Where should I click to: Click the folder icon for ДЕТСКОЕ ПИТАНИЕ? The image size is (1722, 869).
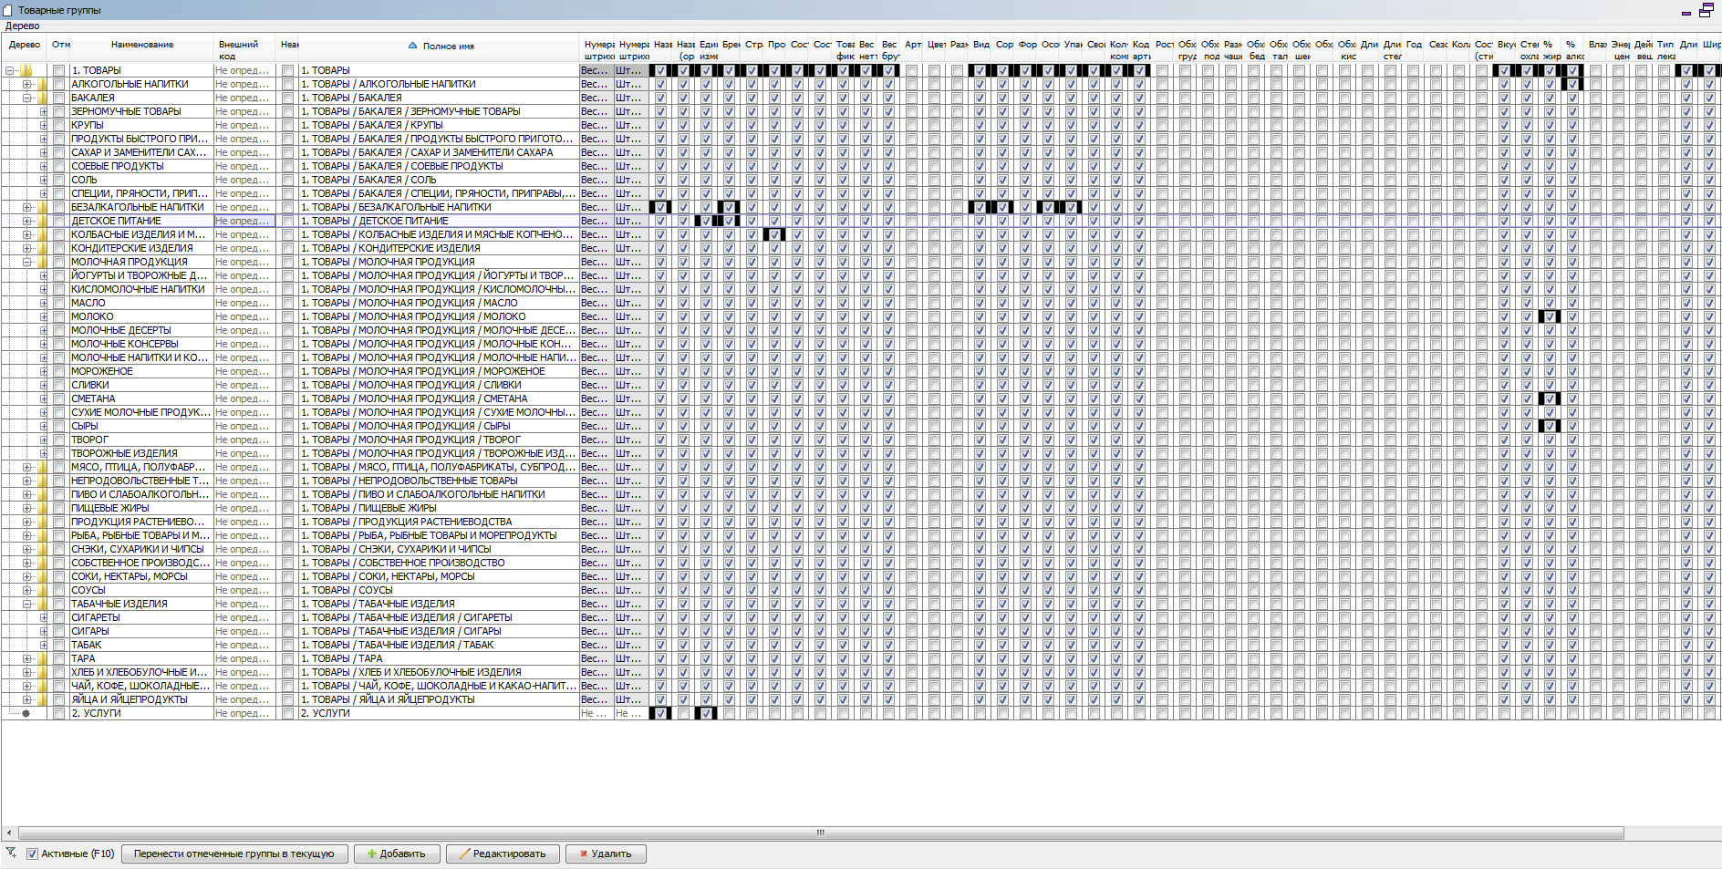(x=41, y=221)
